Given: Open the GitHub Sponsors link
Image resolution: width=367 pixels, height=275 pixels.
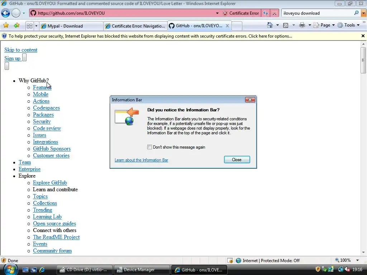Looking at the screenshot, I should pyautogui.click(x=52, y=149).
